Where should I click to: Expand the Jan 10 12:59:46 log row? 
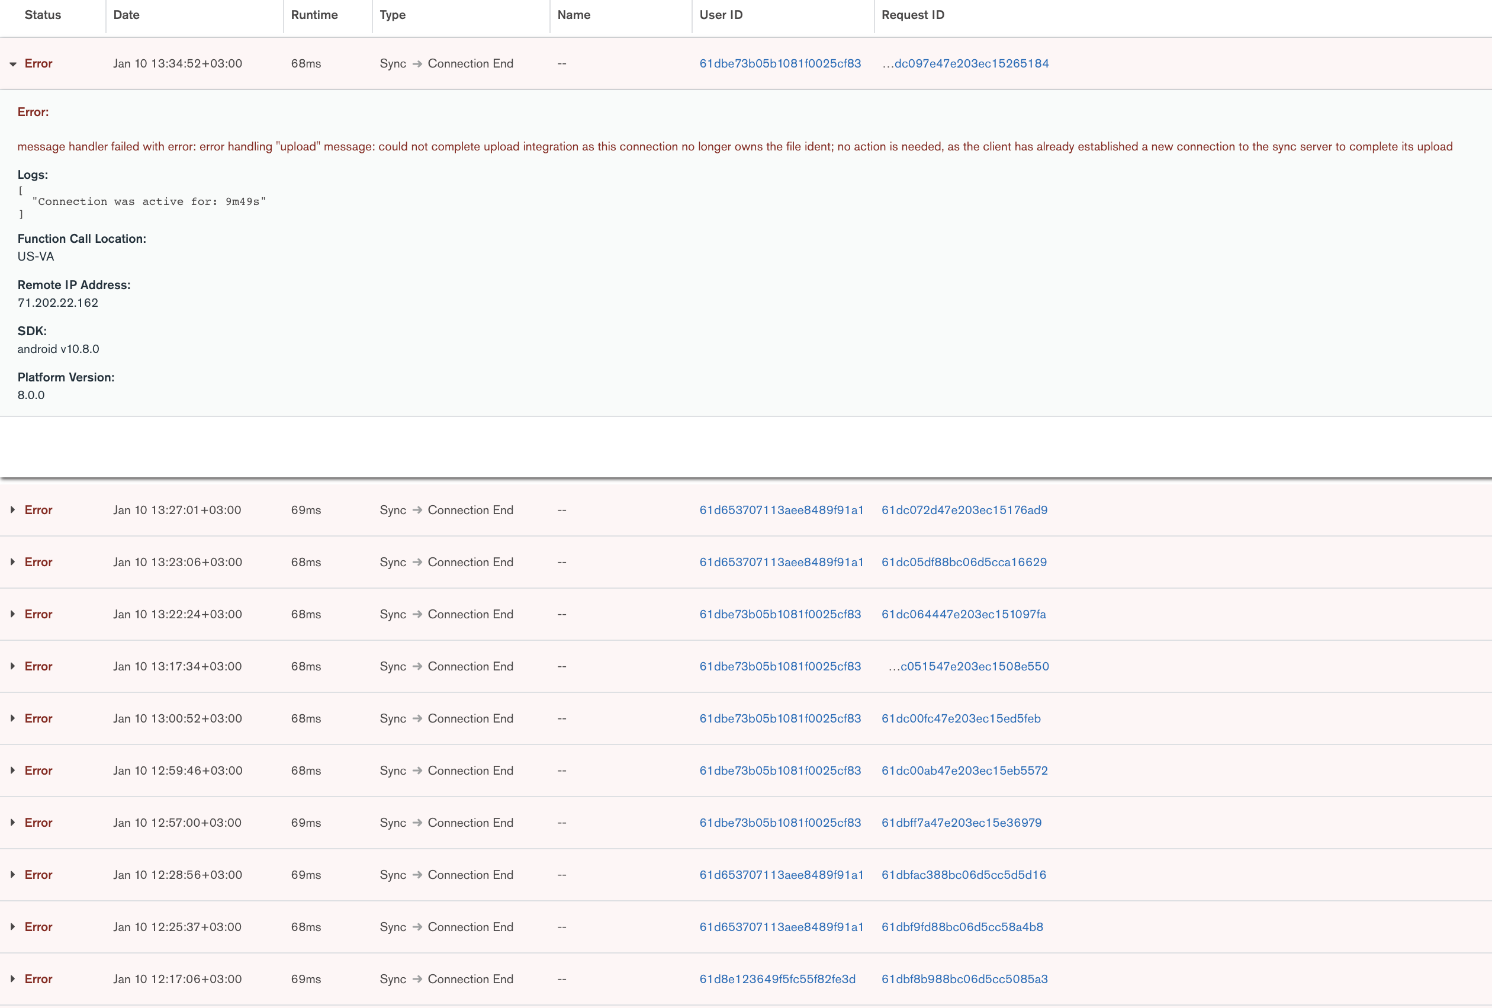[x=13, y=770]
